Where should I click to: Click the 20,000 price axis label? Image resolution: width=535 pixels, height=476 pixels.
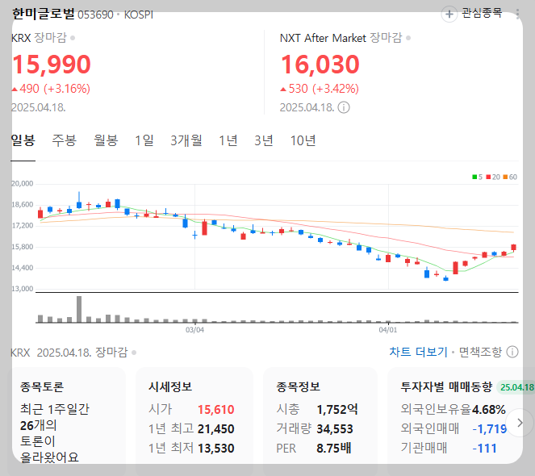[22, 184]
